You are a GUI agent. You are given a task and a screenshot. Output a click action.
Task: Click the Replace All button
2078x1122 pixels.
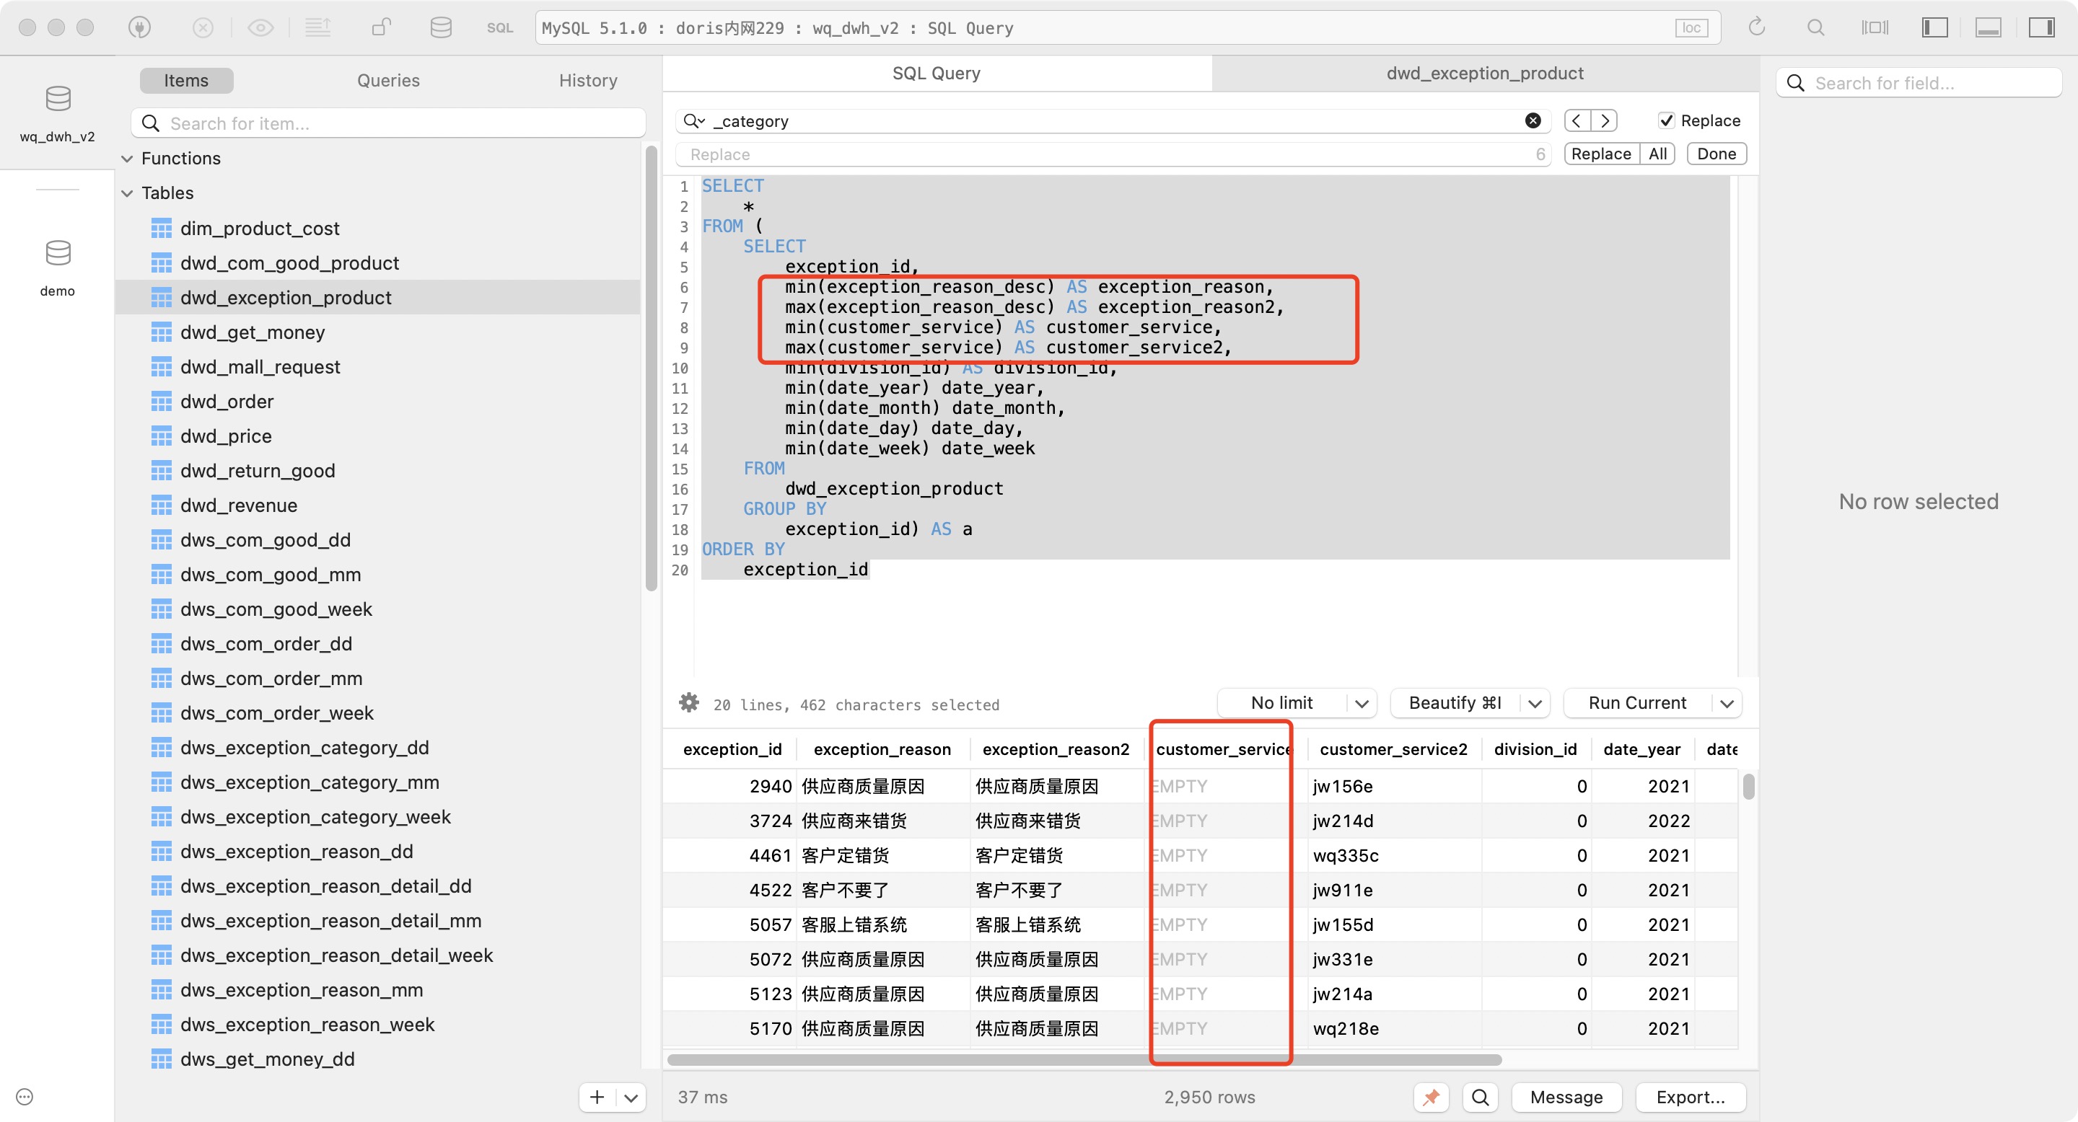1657,154
